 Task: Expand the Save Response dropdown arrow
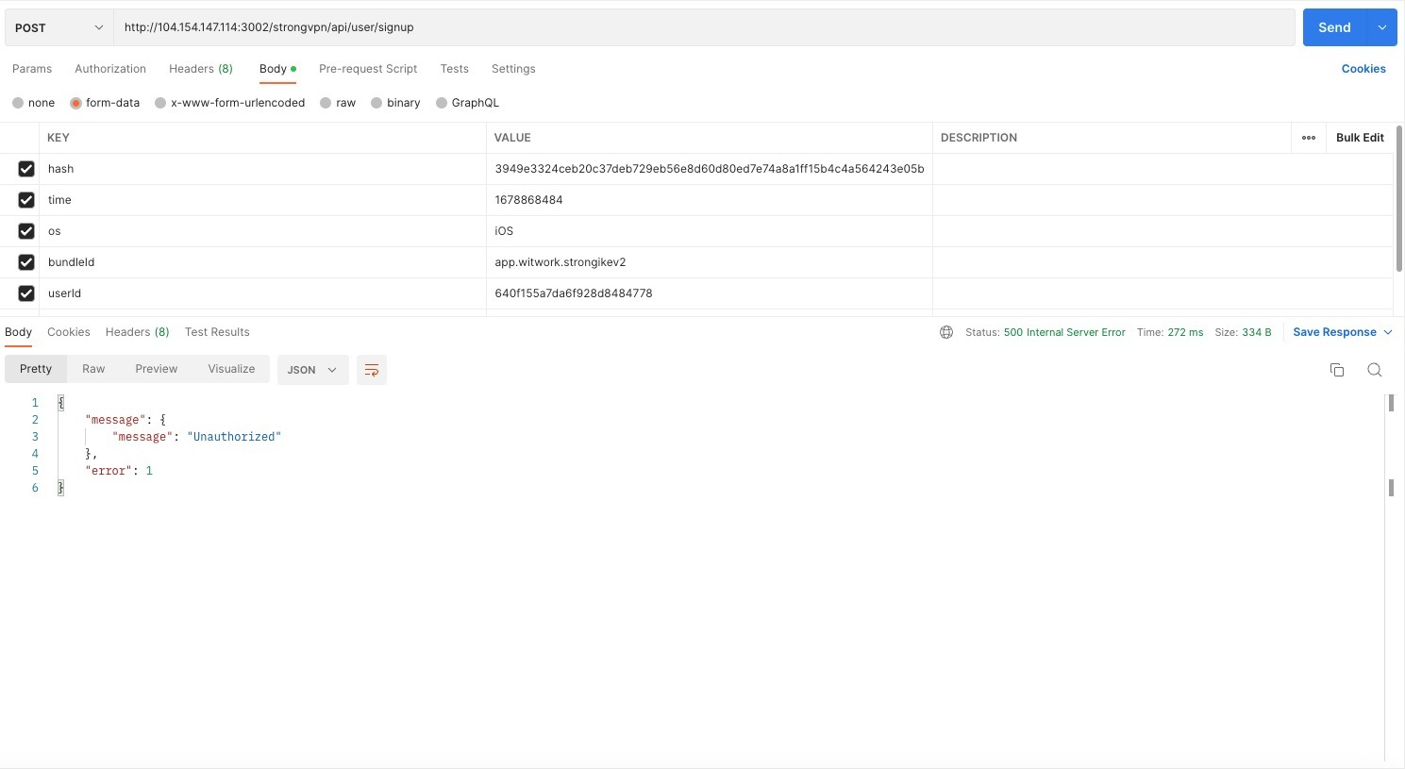click(1388, 332)
